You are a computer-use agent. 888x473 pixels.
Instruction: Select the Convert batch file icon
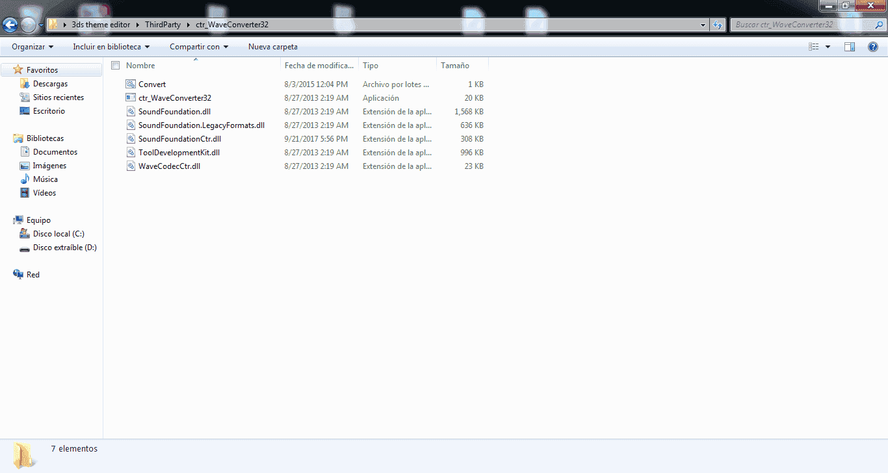point(131,84)
